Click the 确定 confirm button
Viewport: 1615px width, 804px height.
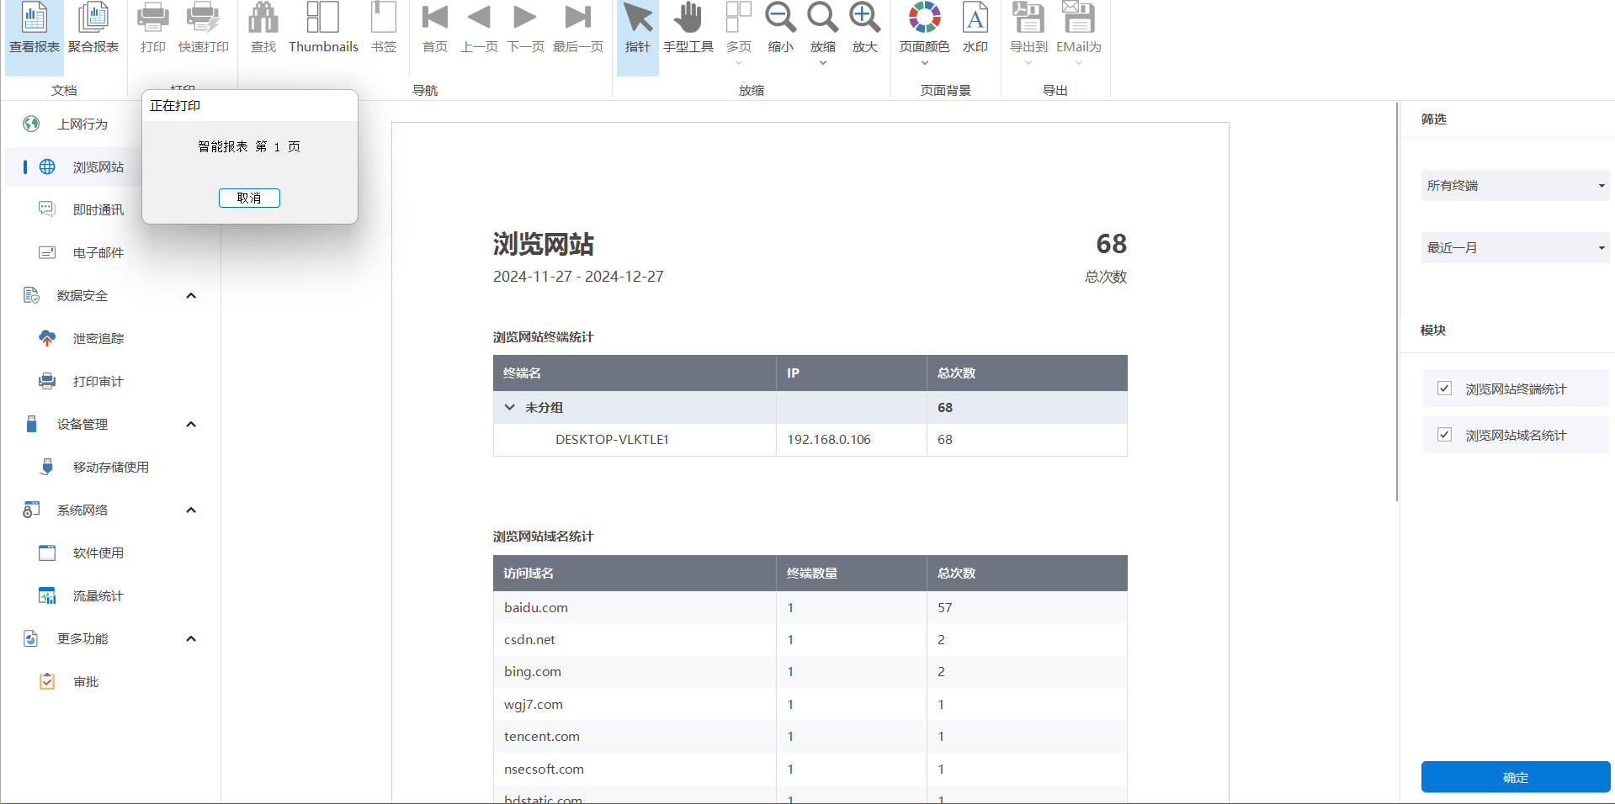(1516, 777)
